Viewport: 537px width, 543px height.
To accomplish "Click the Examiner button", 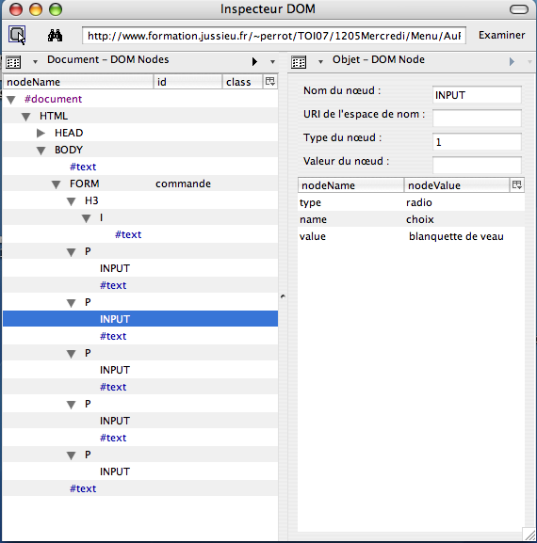I will coord(501,35).
